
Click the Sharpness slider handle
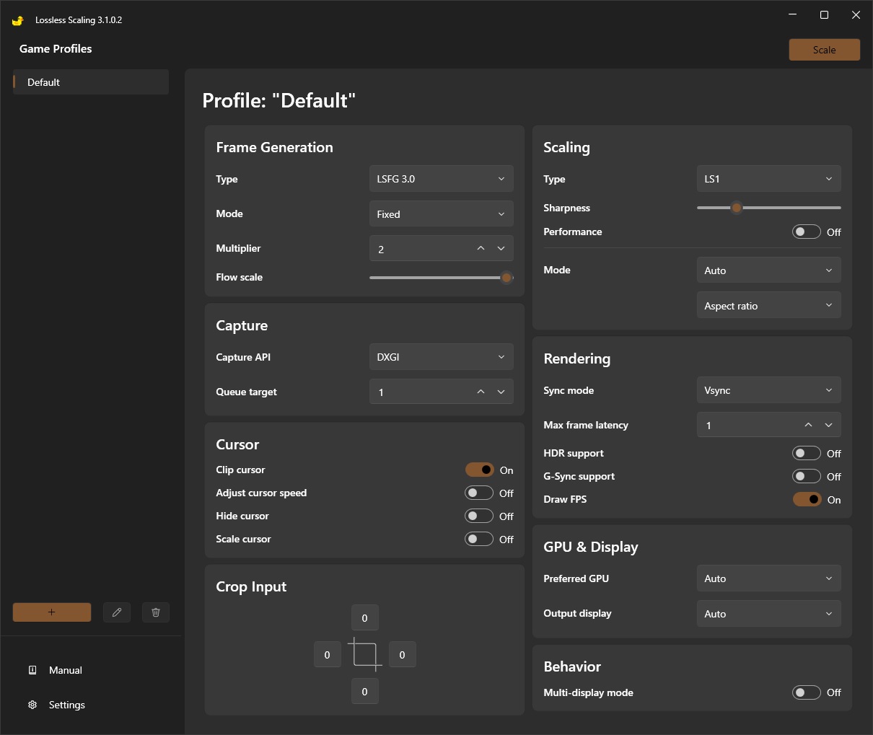(x=736, y=208)
